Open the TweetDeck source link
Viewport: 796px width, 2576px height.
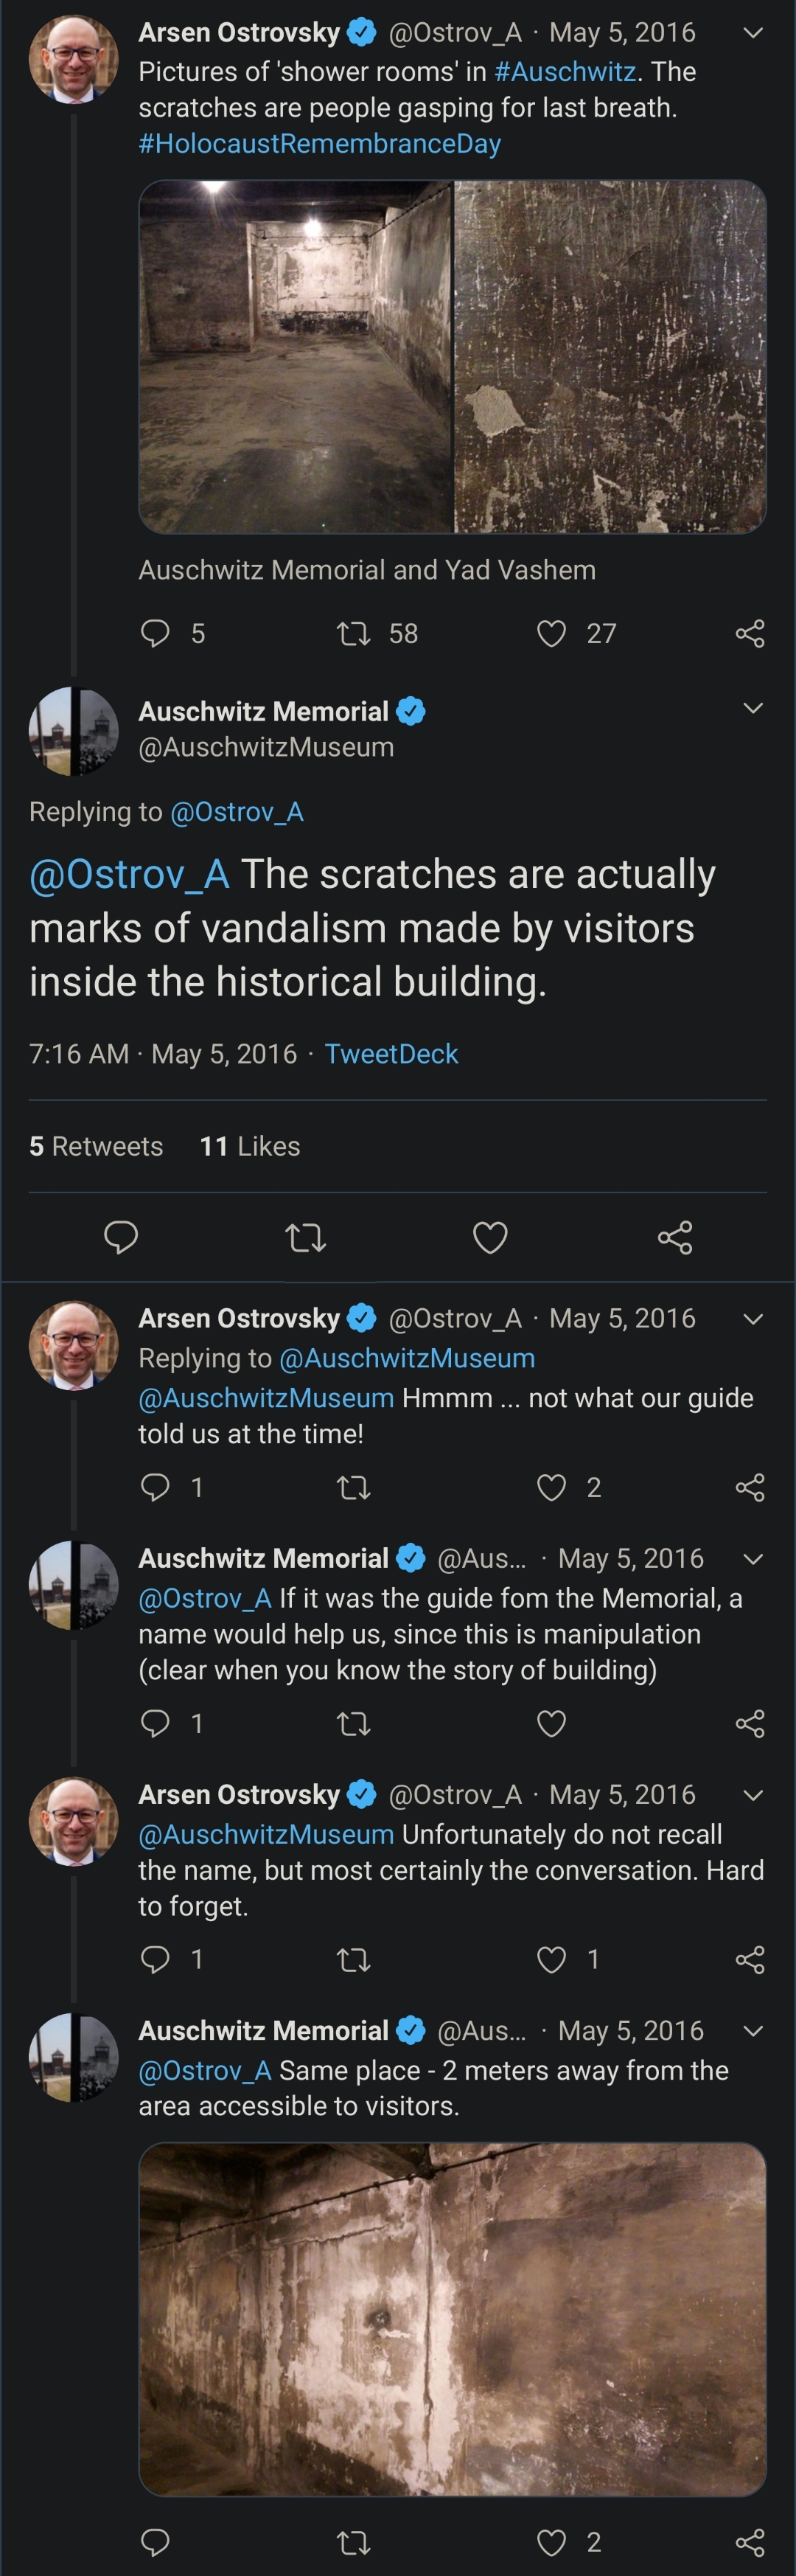click(x=391, y=1054)
